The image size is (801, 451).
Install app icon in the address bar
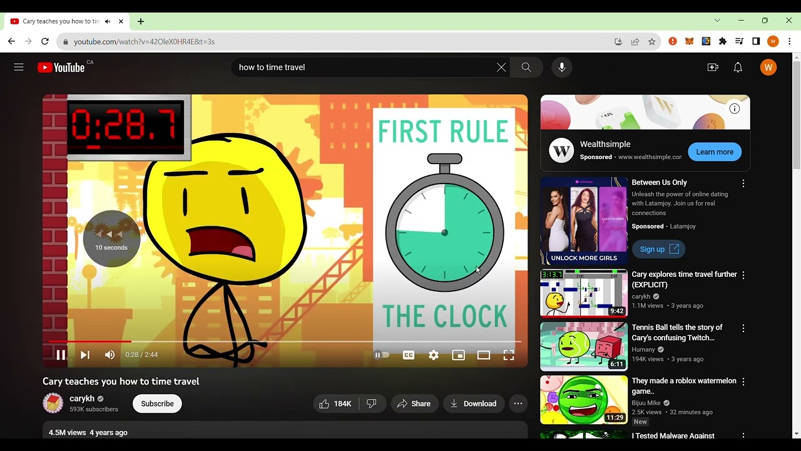coord(618,41)
